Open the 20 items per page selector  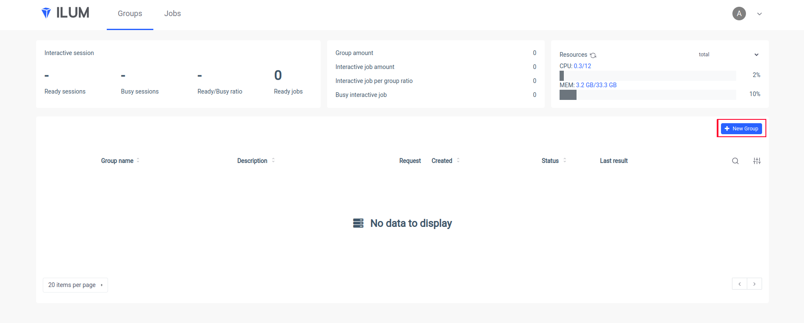pos(75,285)
